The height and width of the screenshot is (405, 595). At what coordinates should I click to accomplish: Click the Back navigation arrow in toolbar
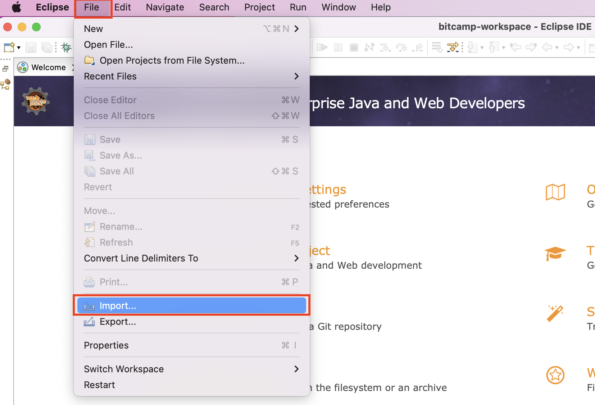[x=547, y=47]
